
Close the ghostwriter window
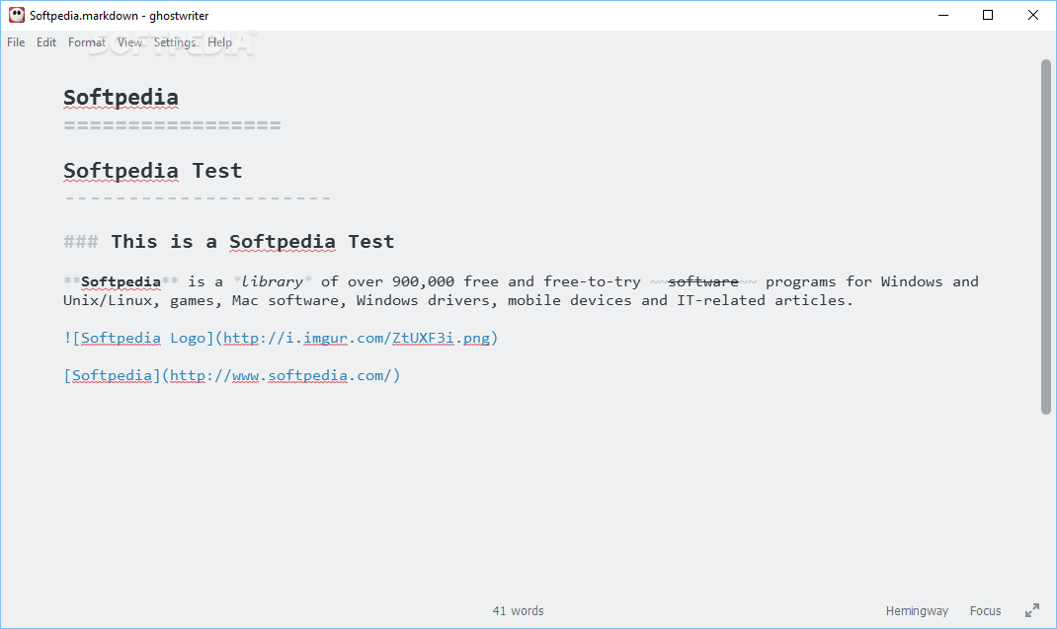(x=1032, y=15)
